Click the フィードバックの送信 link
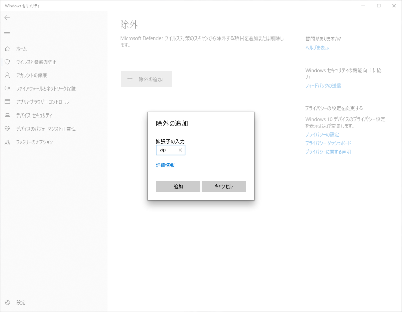 click(323, 86)
